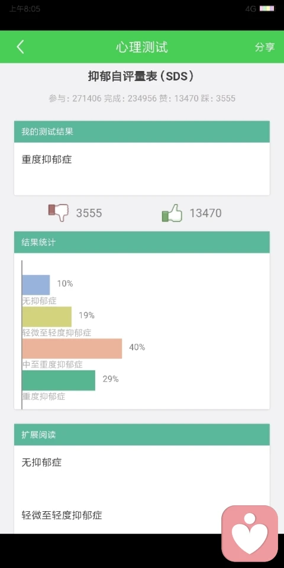Click the 3555 dislikes count
This screenshot has height=568, width=284.
(x=89, y=213)
